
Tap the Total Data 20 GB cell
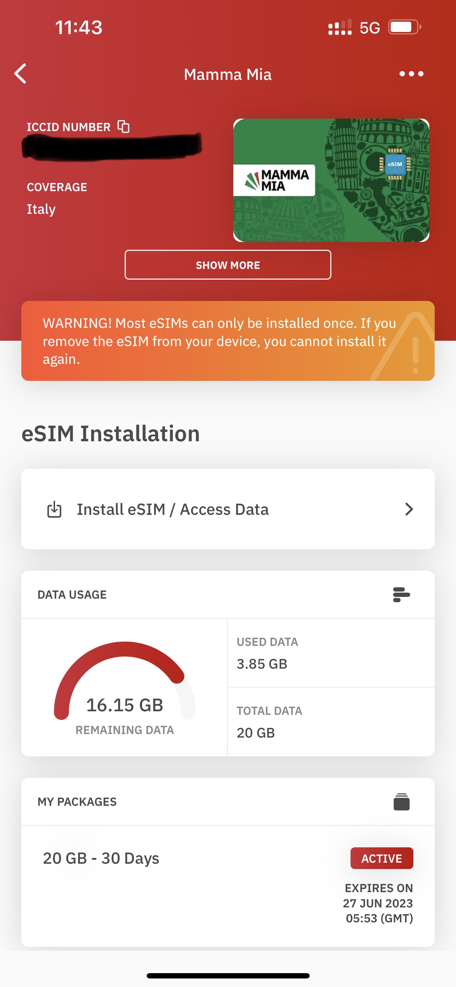coord(331,722)
